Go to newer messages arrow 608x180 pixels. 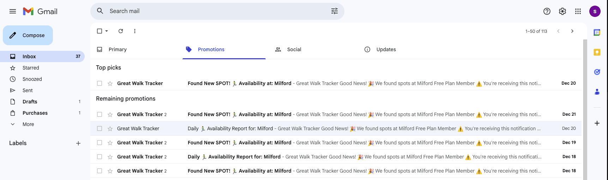pos(558,31)
